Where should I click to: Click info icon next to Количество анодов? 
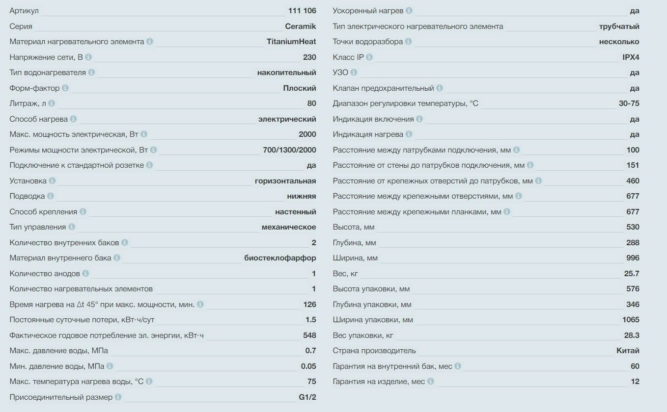tap(85, 273)
